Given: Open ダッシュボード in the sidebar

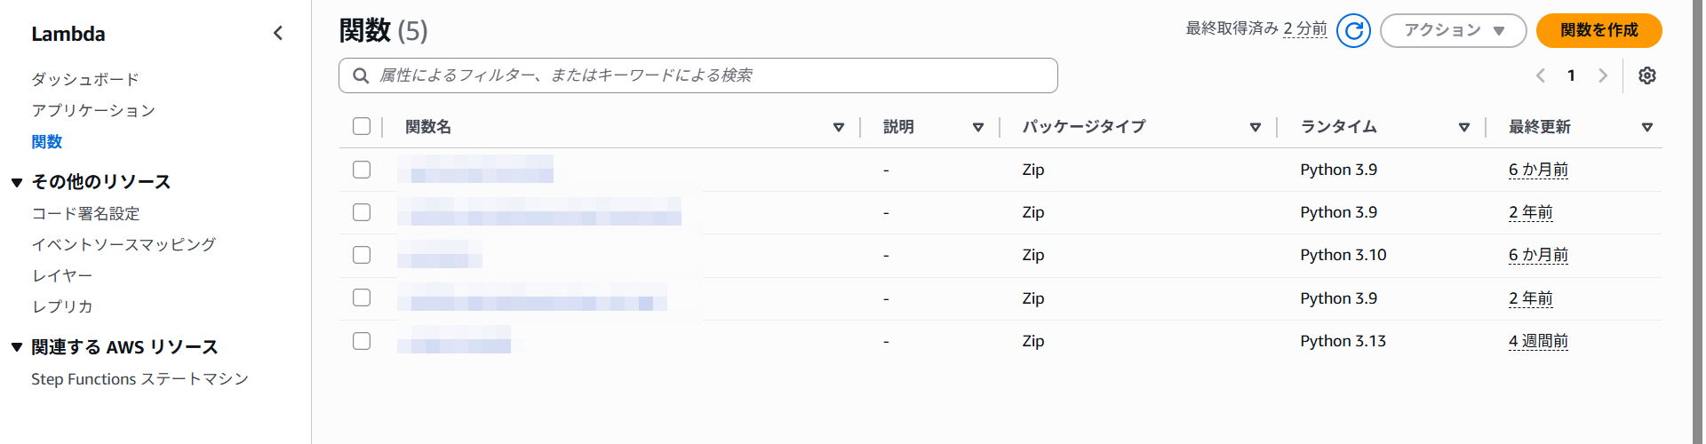Looking at the screenshot, I should click(x=85, y=79).
